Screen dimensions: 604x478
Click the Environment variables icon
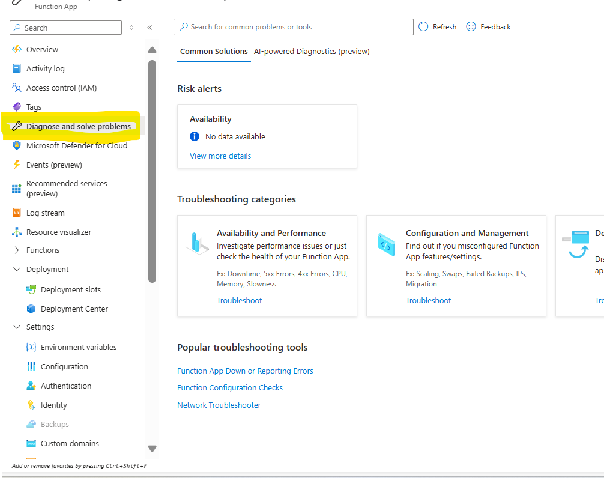pyautogui.click(x=31, y=347)
